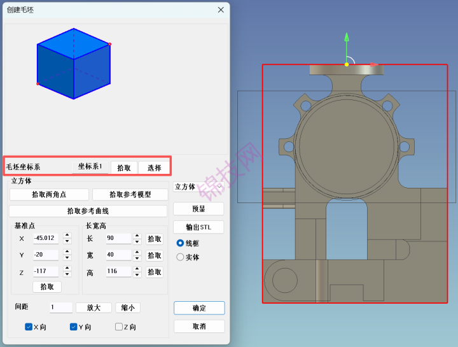Viewport: 458px width, 347px height.
Task: Increase the 高 height value
Action: click(137, 269)
